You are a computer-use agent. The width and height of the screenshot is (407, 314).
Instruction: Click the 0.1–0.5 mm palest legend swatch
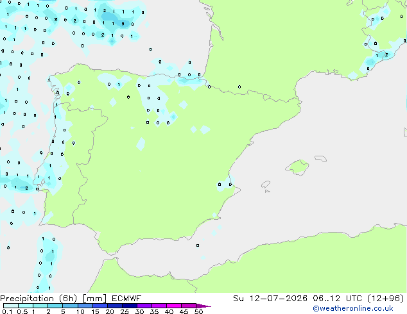click(11, 306)
